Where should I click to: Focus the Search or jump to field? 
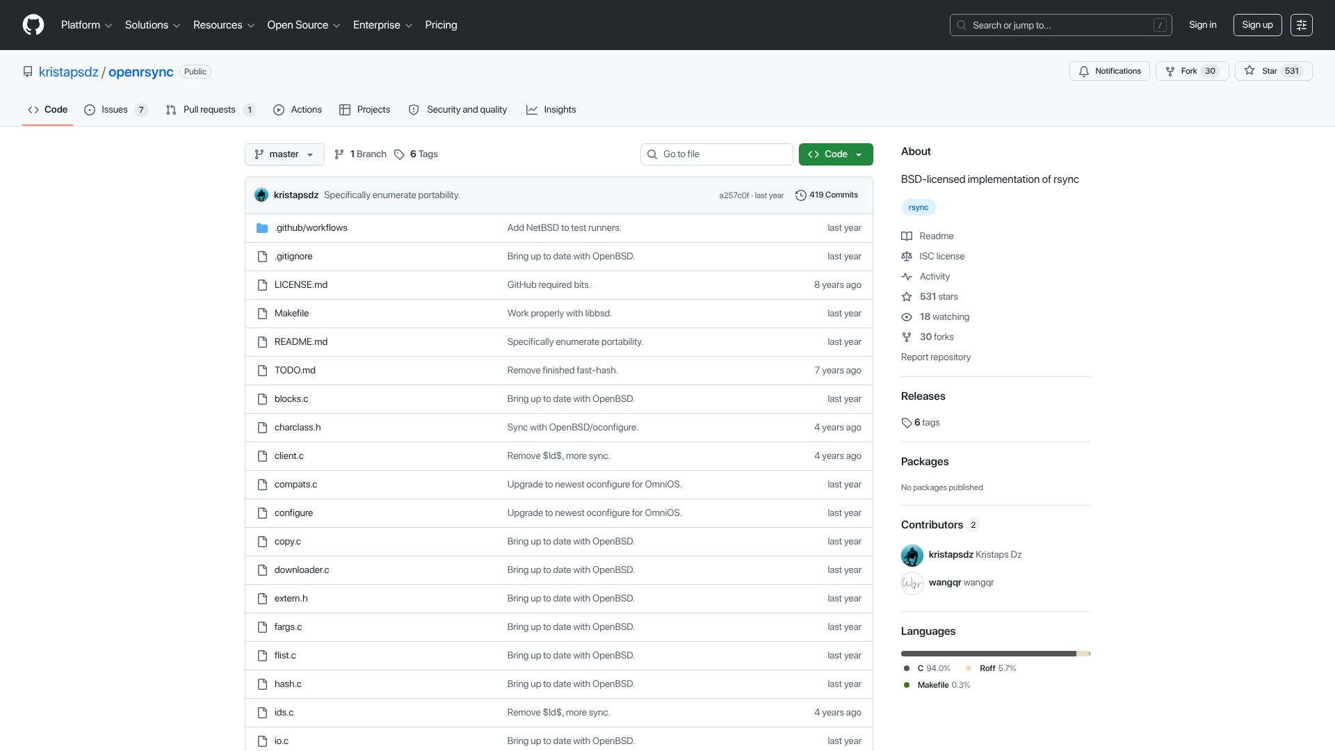[x=1060, y=25]
